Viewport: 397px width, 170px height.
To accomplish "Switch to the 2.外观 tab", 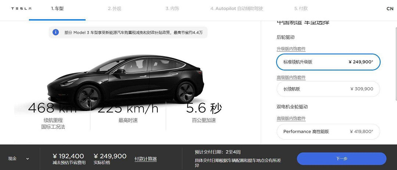I will click(x=114, y=8).
